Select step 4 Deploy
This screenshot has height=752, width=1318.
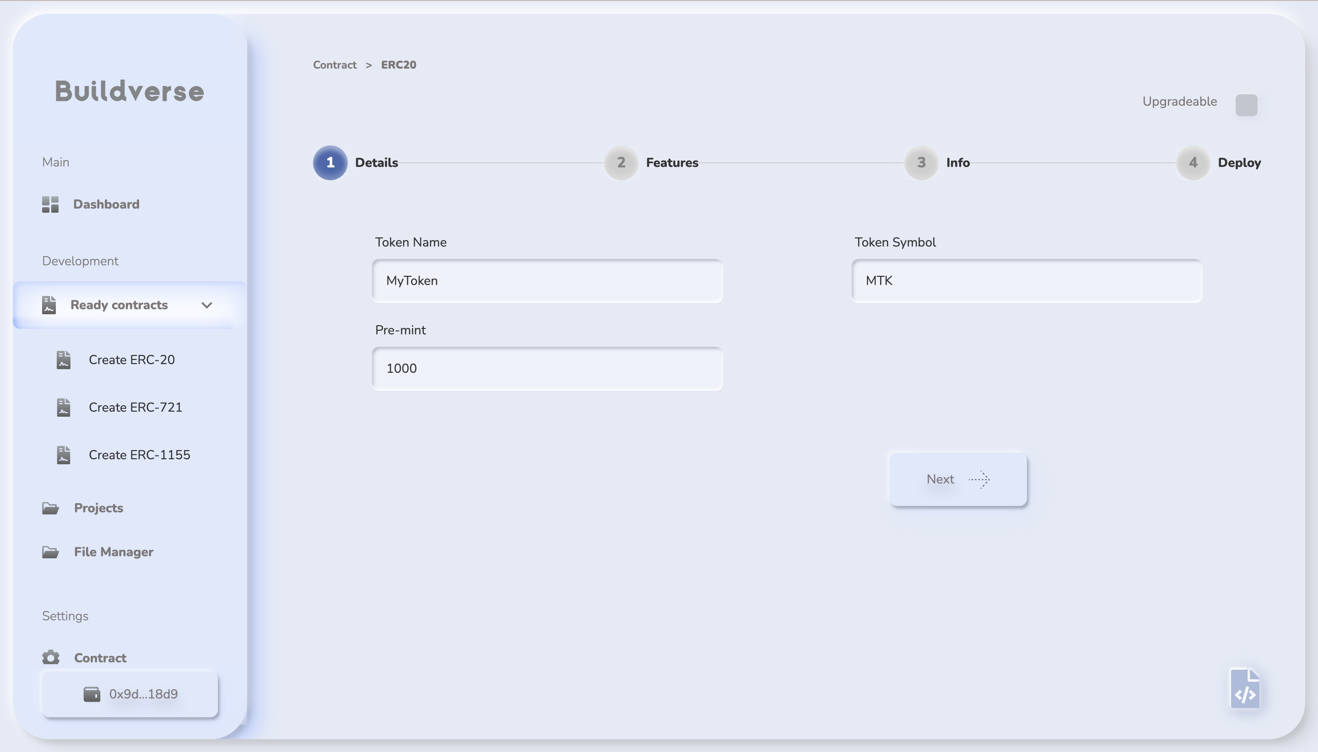coord(1193,163)
